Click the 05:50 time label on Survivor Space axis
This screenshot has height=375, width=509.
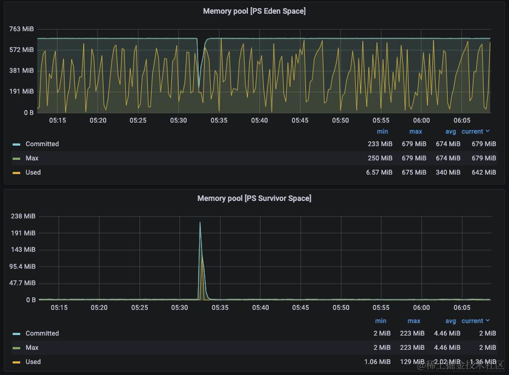(341, 308)
